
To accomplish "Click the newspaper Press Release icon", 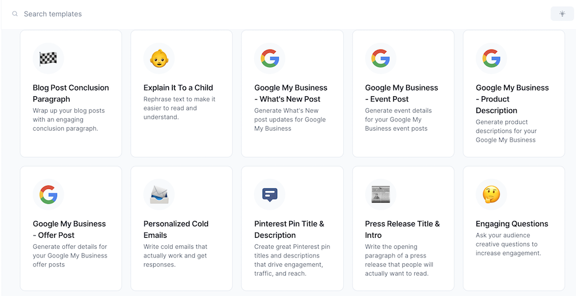I will tap(381, 195).
